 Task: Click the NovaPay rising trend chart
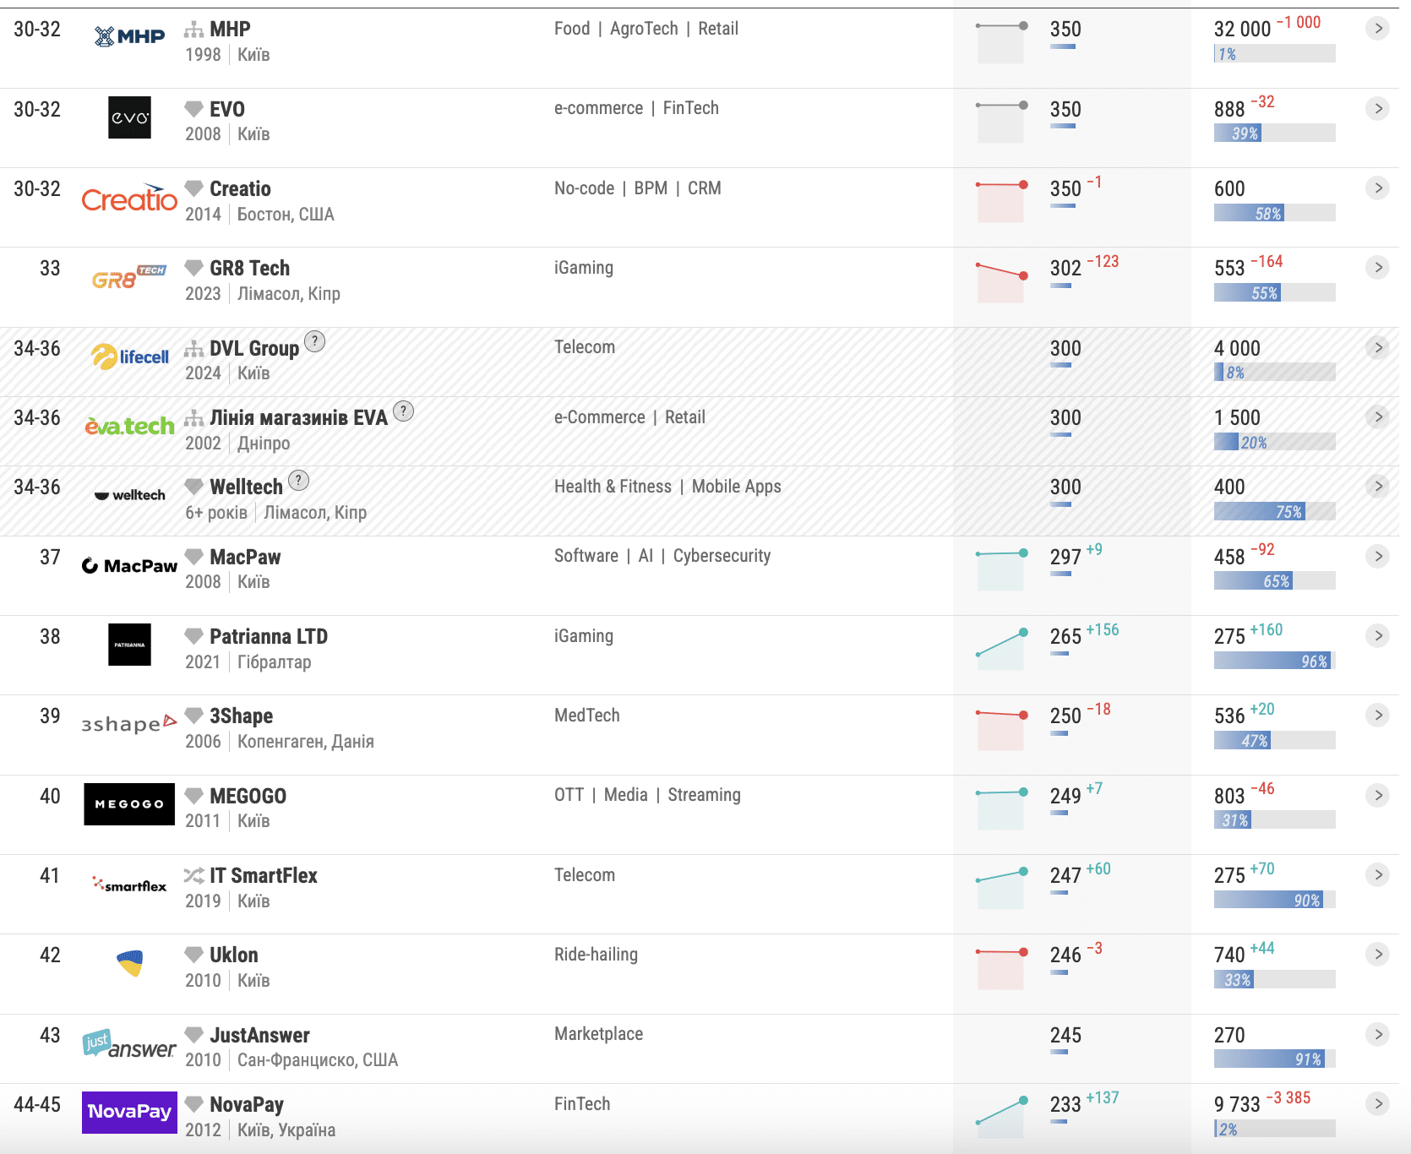click(x=1001, y=1117)
